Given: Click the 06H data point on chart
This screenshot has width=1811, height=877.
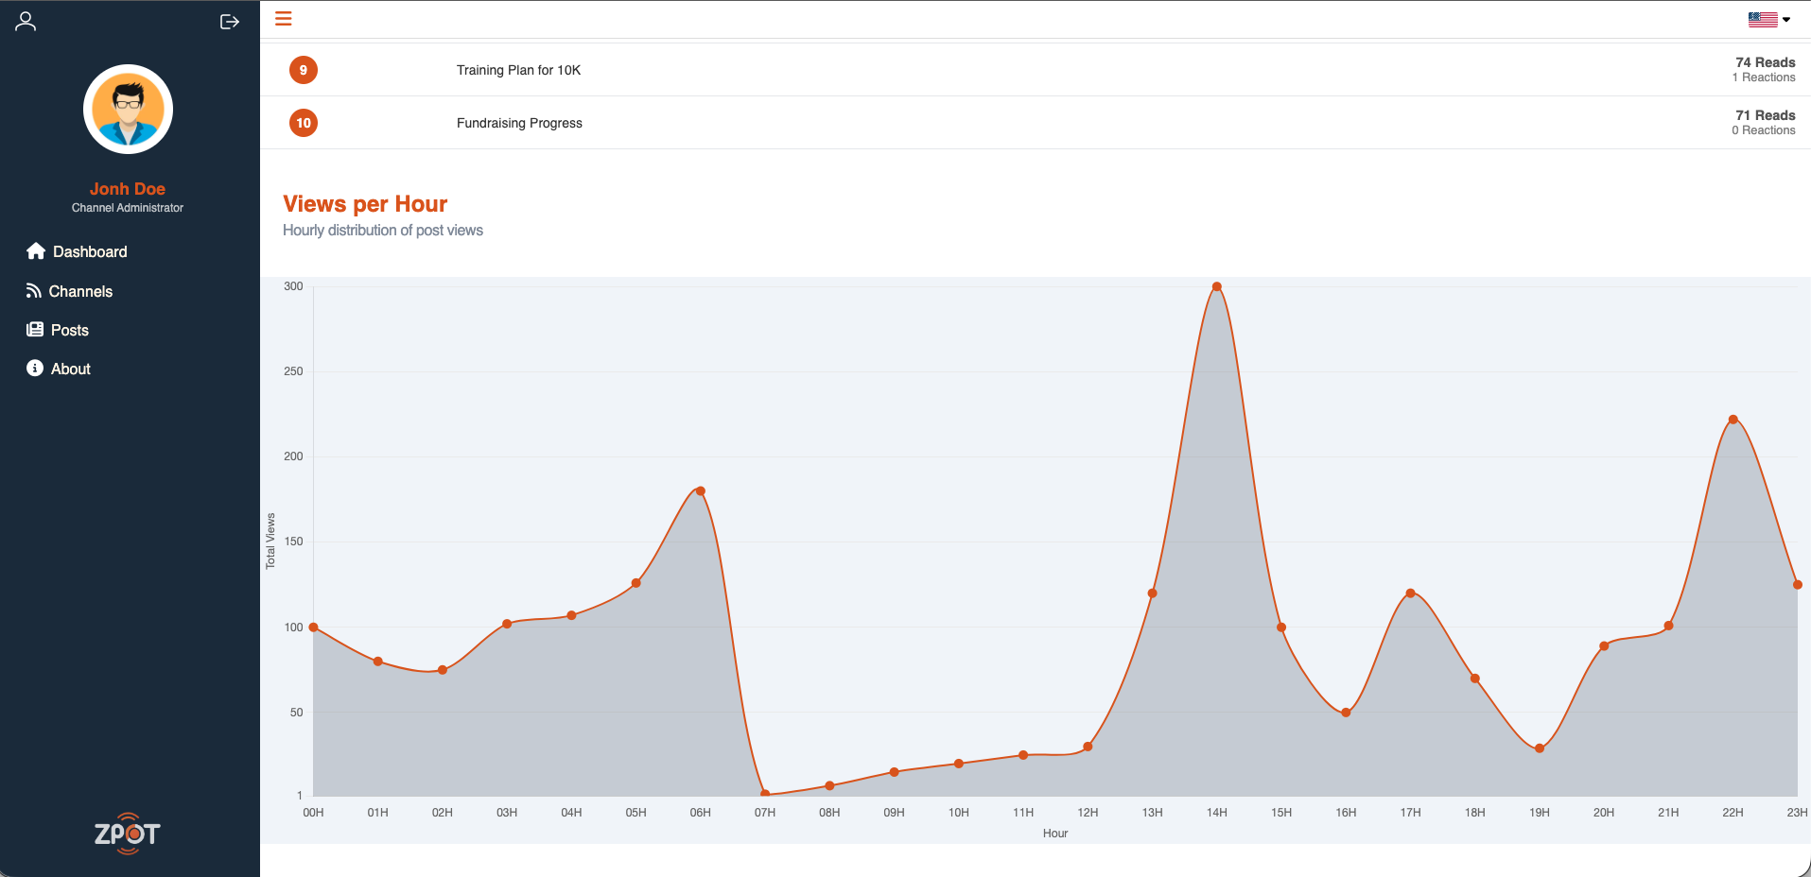Looking at the screenshot, I should [x=701, y=490].
